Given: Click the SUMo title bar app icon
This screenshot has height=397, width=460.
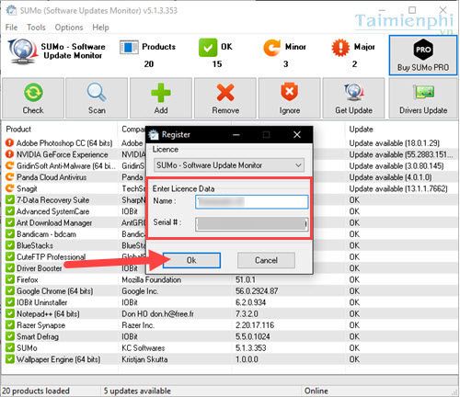Looking at the screenshot, I should [x=11, y=10].
